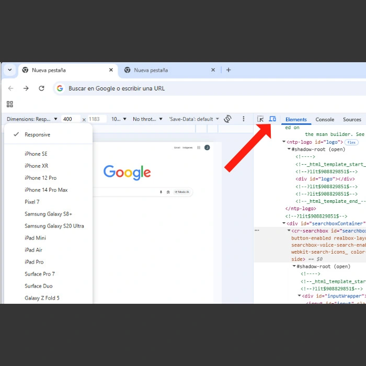Reload the page
This screenshot has height=366, width=366.
point(41,88)
